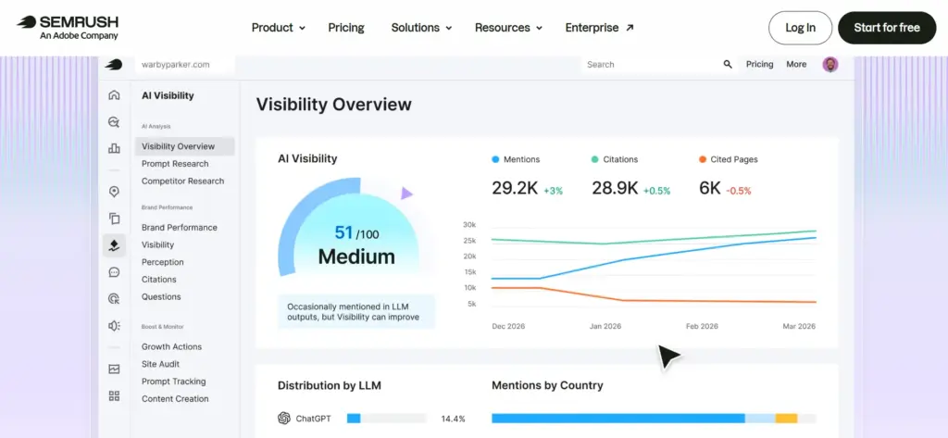Open Content Creation
Viewport: 948px width, 438px height.
point(175,399)
